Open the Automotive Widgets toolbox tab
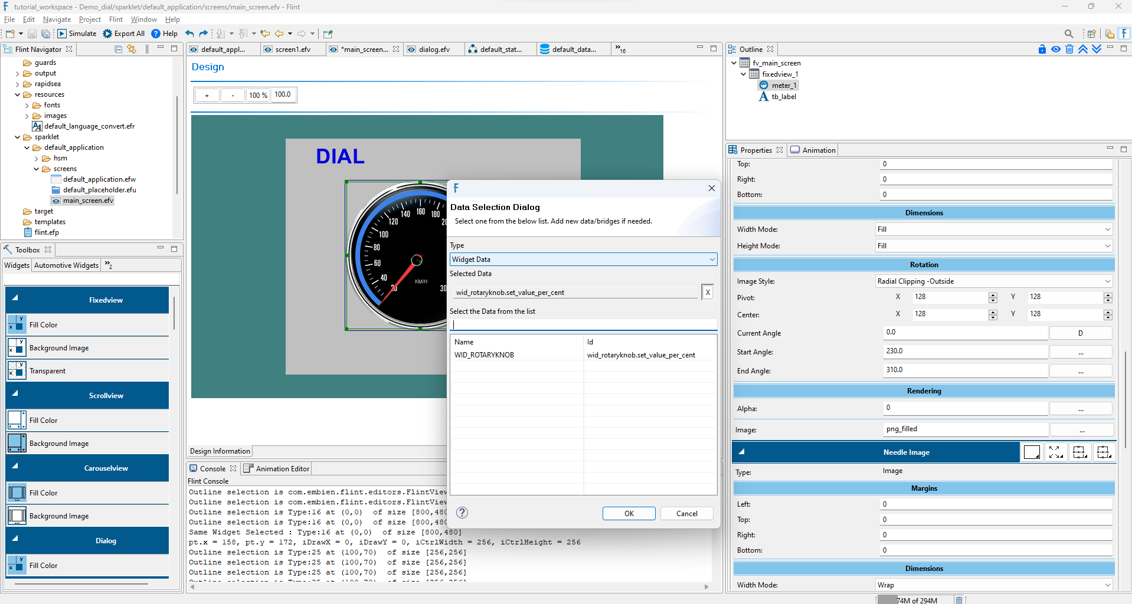The image size is (1132, 604). pos(66,265)
